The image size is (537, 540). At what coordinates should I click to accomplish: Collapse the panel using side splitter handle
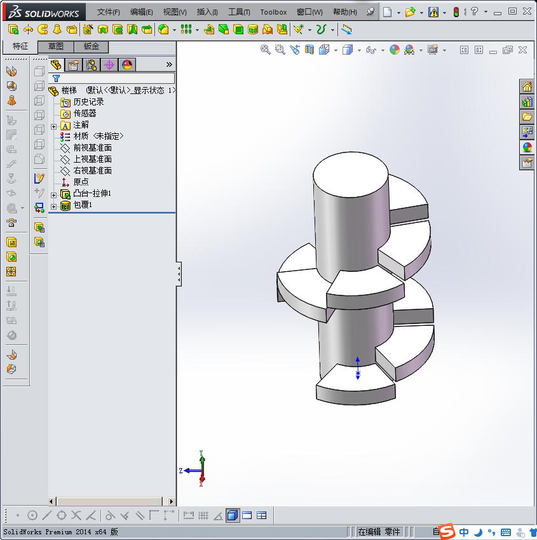(x=179, y=274)
